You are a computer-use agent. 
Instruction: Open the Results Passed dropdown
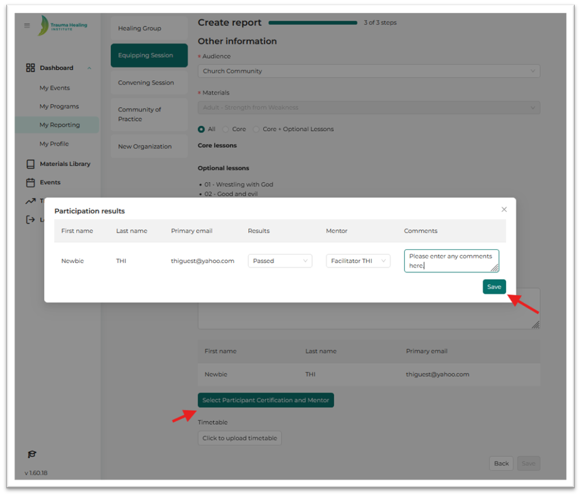[x=280, y=261]
